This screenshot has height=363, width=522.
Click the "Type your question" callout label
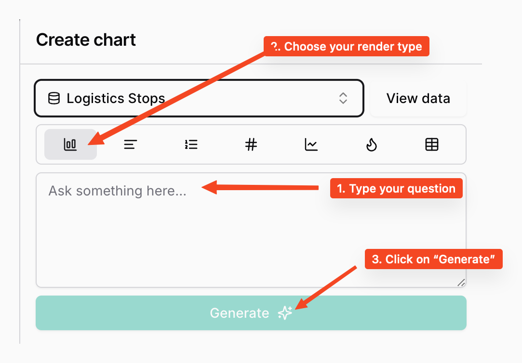396,189
